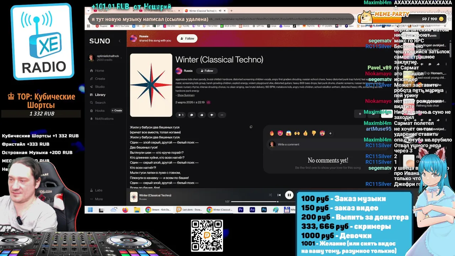Launch Adobe Audition from the taskbar

[252, 210]
